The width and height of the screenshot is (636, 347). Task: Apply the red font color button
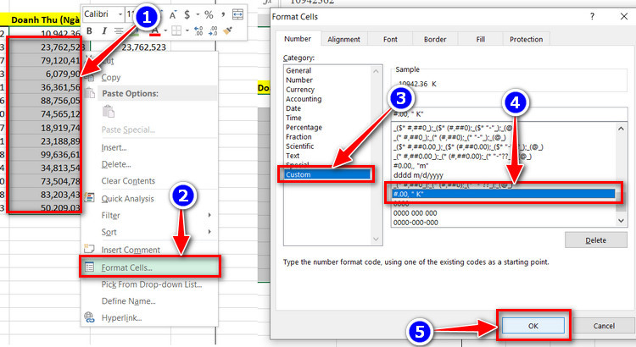(155, 30)
